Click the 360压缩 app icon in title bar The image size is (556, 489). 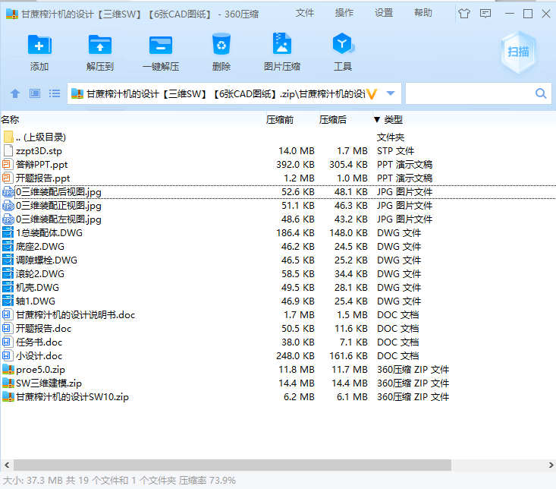click(11, 14)
